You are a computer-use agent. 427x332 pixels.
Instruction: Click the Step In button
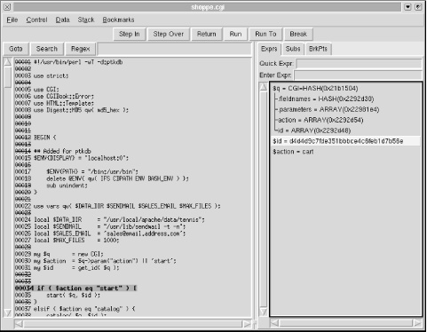point(130,34)
